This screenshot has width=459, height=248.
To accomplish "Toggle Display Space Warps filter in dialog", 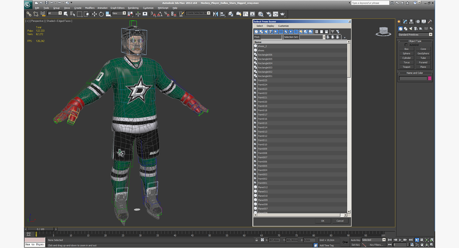I will pyautogui.click(x=281, y=32).
